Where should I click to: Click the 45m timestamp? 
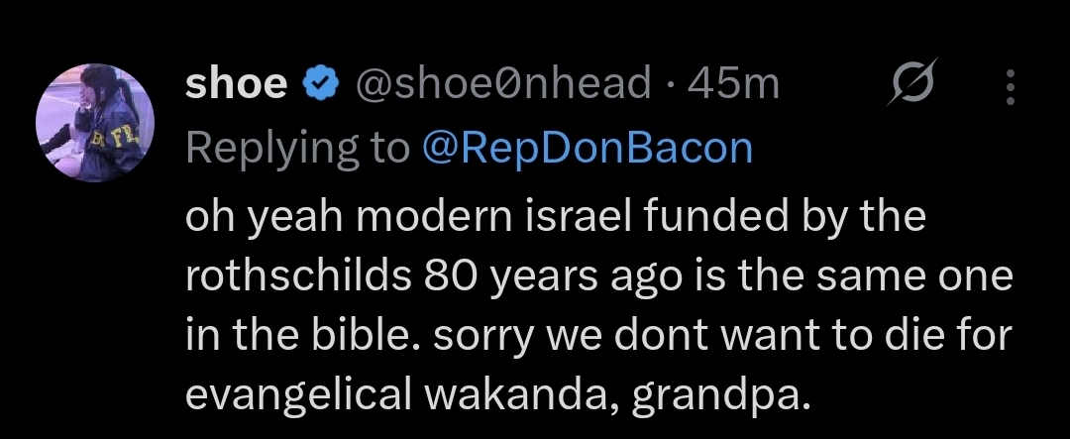[734, 86]
